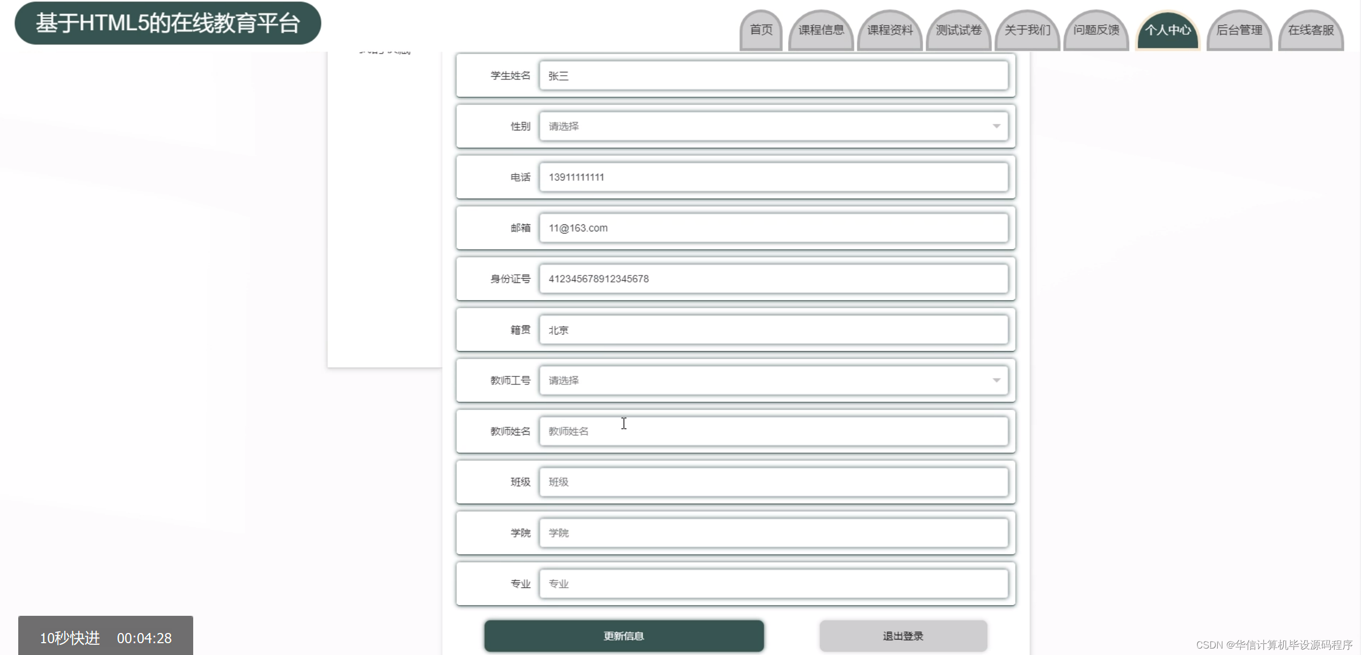Visit the 问题反馈 feedback section
The image size is (1361, 655).
click(x=1096, y=31)
